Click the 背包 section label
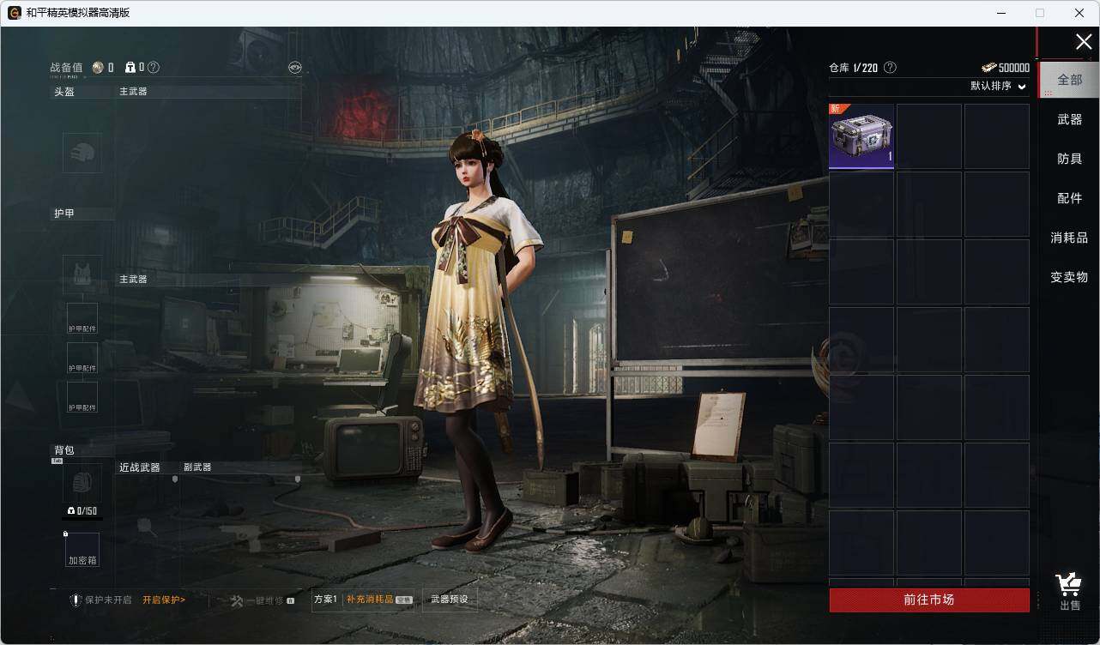1100x645 pixels. pos(64,450)
